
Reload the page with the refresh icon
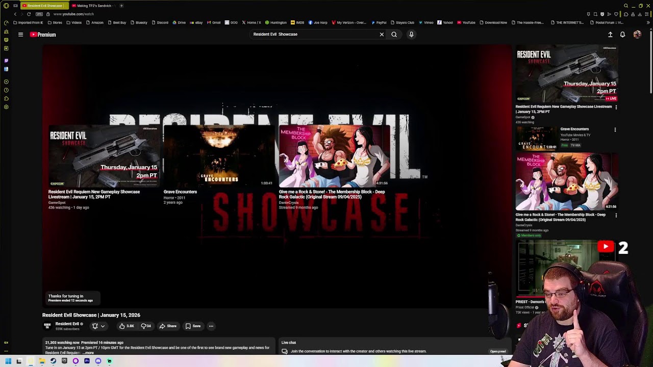click(x=29, y=14)
